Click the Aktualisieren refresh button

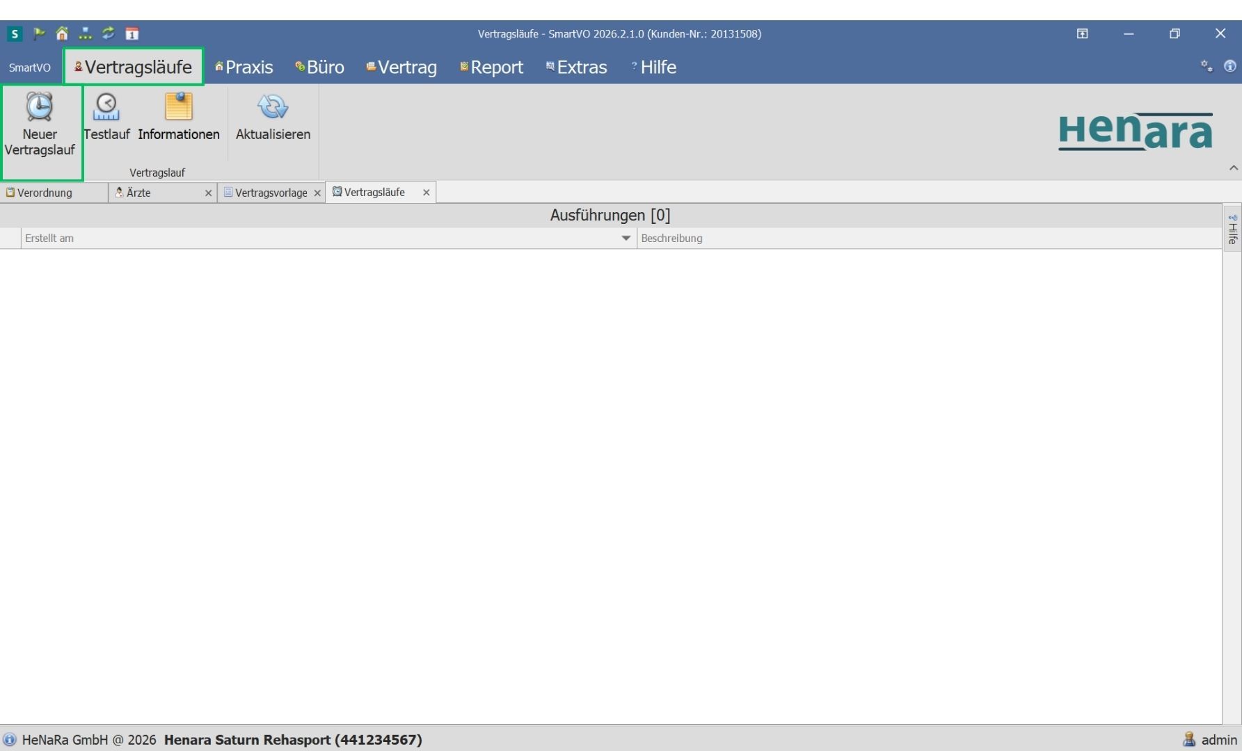point(273,118)
